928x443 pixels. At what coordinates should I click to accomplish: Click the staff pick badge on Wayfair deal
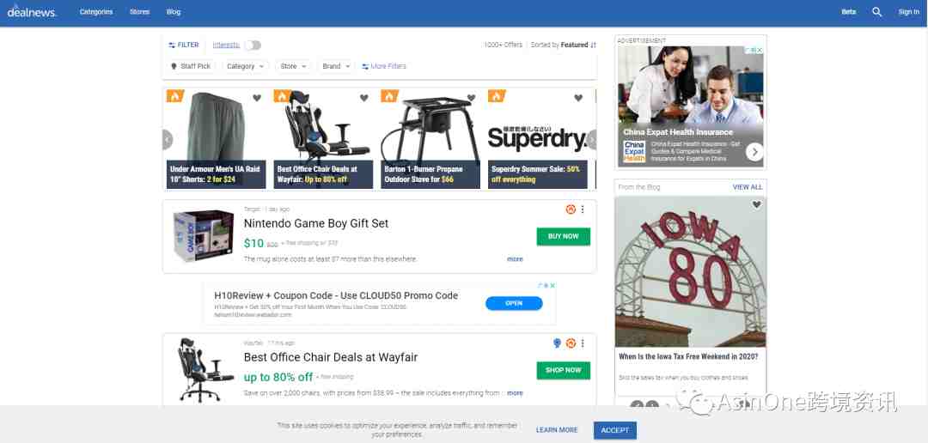557,343
